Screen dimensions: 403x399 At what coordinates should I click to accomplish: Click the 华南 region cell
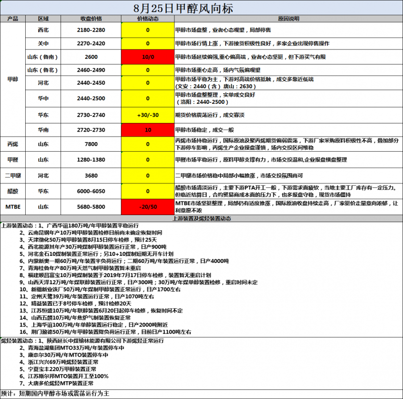(43, 130)
